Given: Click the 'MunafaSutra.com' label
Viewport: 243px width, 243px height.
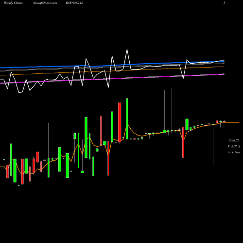Looking at the screenshot, I should click(x=45, y=3).
